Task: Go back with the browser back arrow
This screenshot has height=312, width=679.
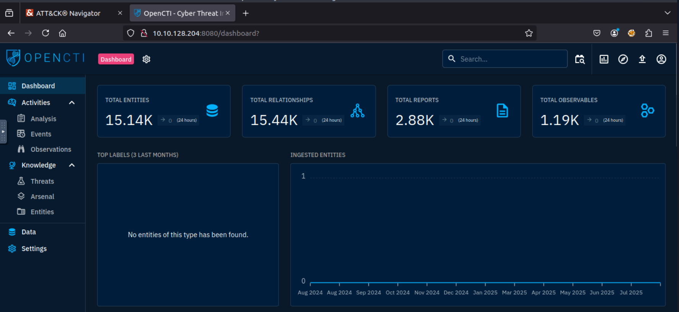Action: [11, 33]
